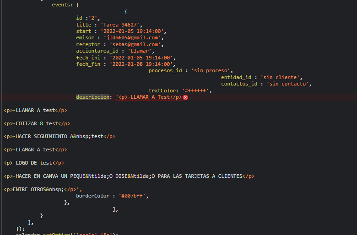Screen dimensions: 357x235
Task: Click the line '-COTIZAR 8 test'
Action: click(x=37, y=123)
